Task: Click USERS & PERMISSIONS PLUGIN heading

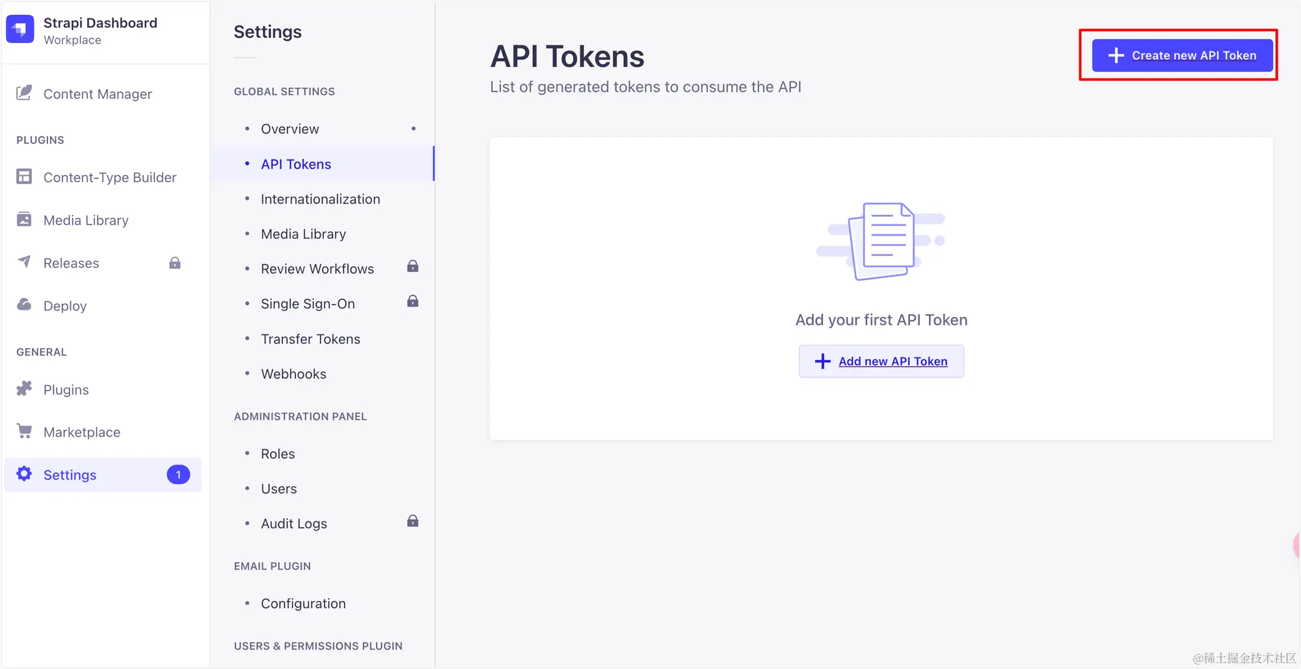Action: click(x=318, y=646)
